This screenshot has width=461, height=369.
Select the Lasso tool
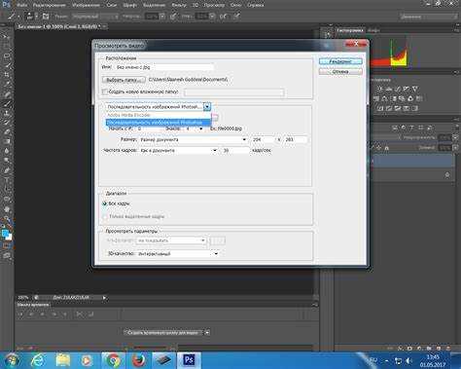pos(7,56)
